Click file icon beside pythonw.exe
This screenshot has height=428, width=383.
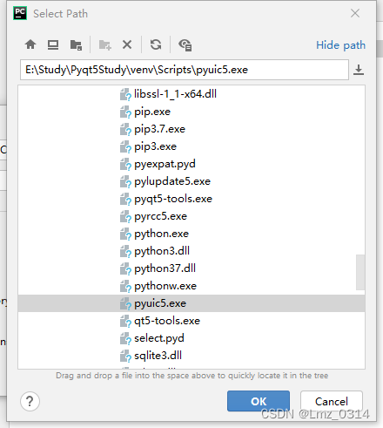[125, 287]
